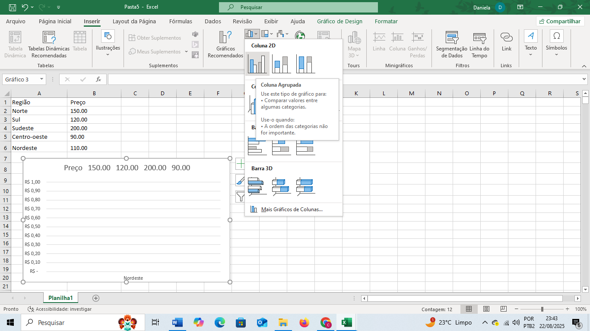Screen dimensions: 590x331
Task: Open the hierarchy chart dropdown
Action: pos(268,34)
